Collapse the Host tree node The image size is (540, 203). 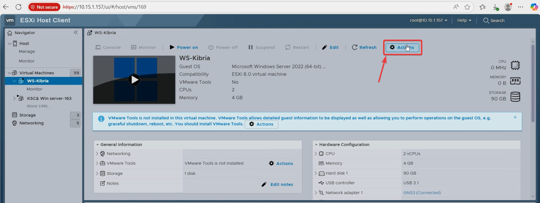pyautogui.click(x=10, y=43)
